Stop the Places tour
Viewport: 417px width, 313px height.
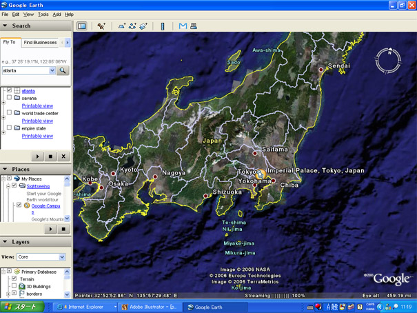tap(63, 229)
